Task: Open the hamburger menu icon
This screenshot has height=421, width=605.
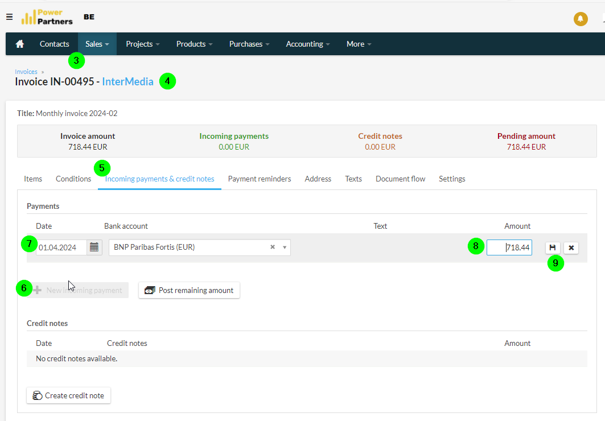Action: coord(10,17)
